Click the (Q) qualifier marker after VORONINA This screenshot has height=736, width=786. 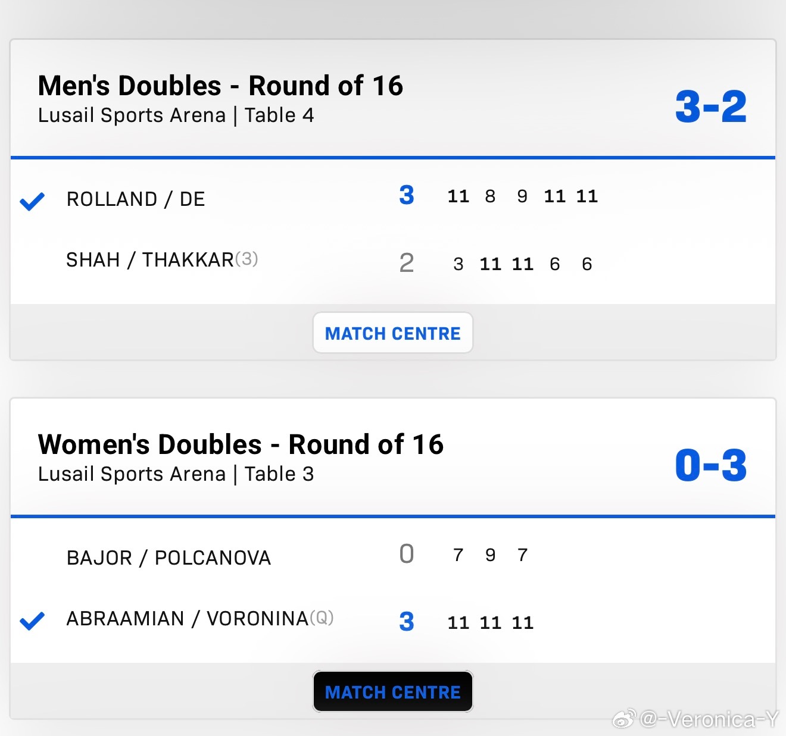click(322, 618)
